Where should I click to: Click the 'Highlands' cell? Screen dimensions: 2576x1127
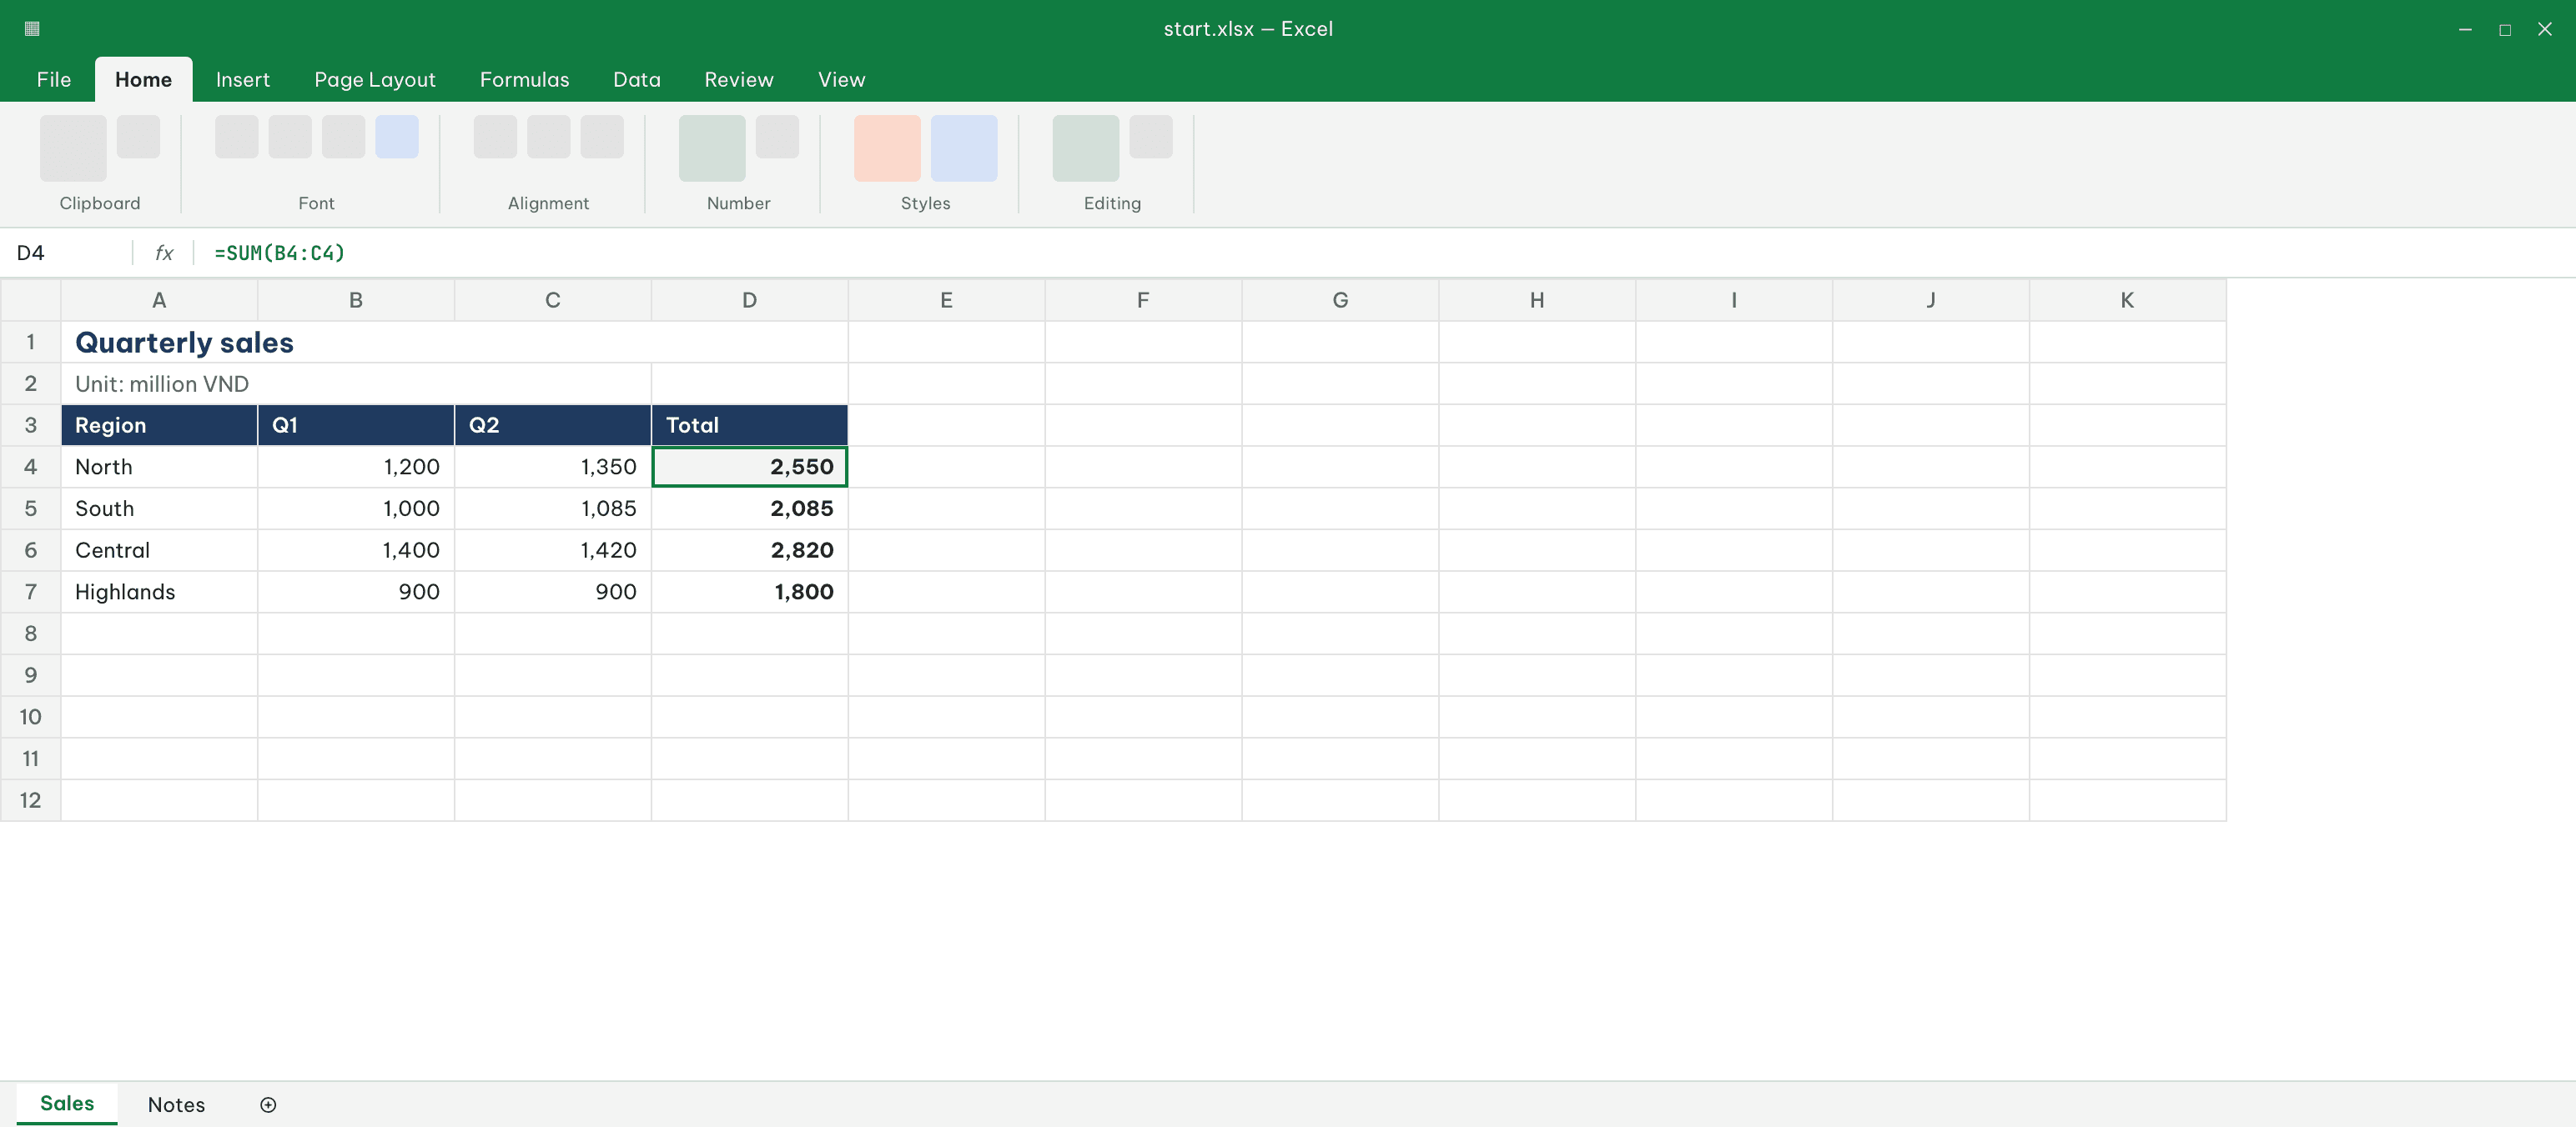tap(159, 592)
